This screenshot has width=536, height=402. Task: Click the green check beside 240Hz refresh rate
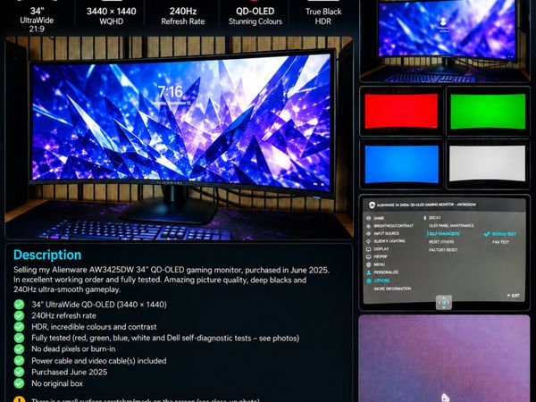[x=19, y=315]
